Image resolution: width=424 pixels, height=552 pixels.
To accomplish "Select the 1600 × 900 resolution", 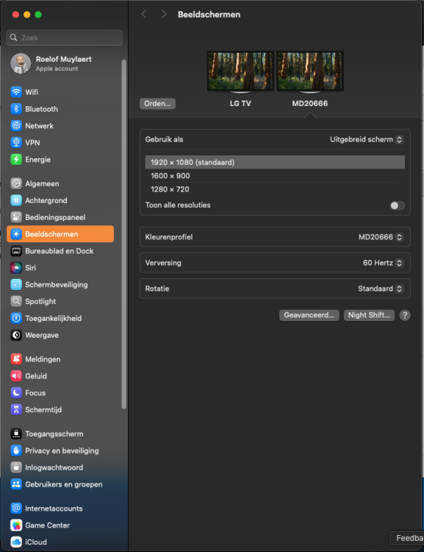I will (x=275, y=176).
